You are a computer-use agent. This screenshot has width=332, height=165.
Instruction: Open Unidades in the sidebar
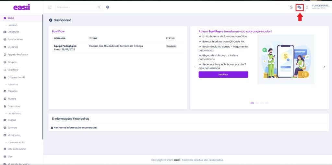coord(13,32)
